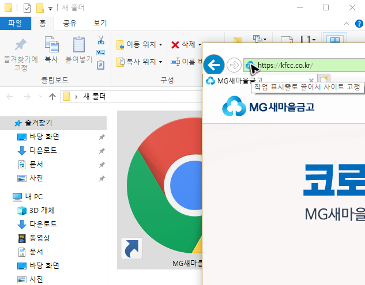Image resolution: width=365 pixels, height=285 pixels.
Task: Open the Customize Quick Access Toolbar dropdown
Action: [x=50, y=9]
